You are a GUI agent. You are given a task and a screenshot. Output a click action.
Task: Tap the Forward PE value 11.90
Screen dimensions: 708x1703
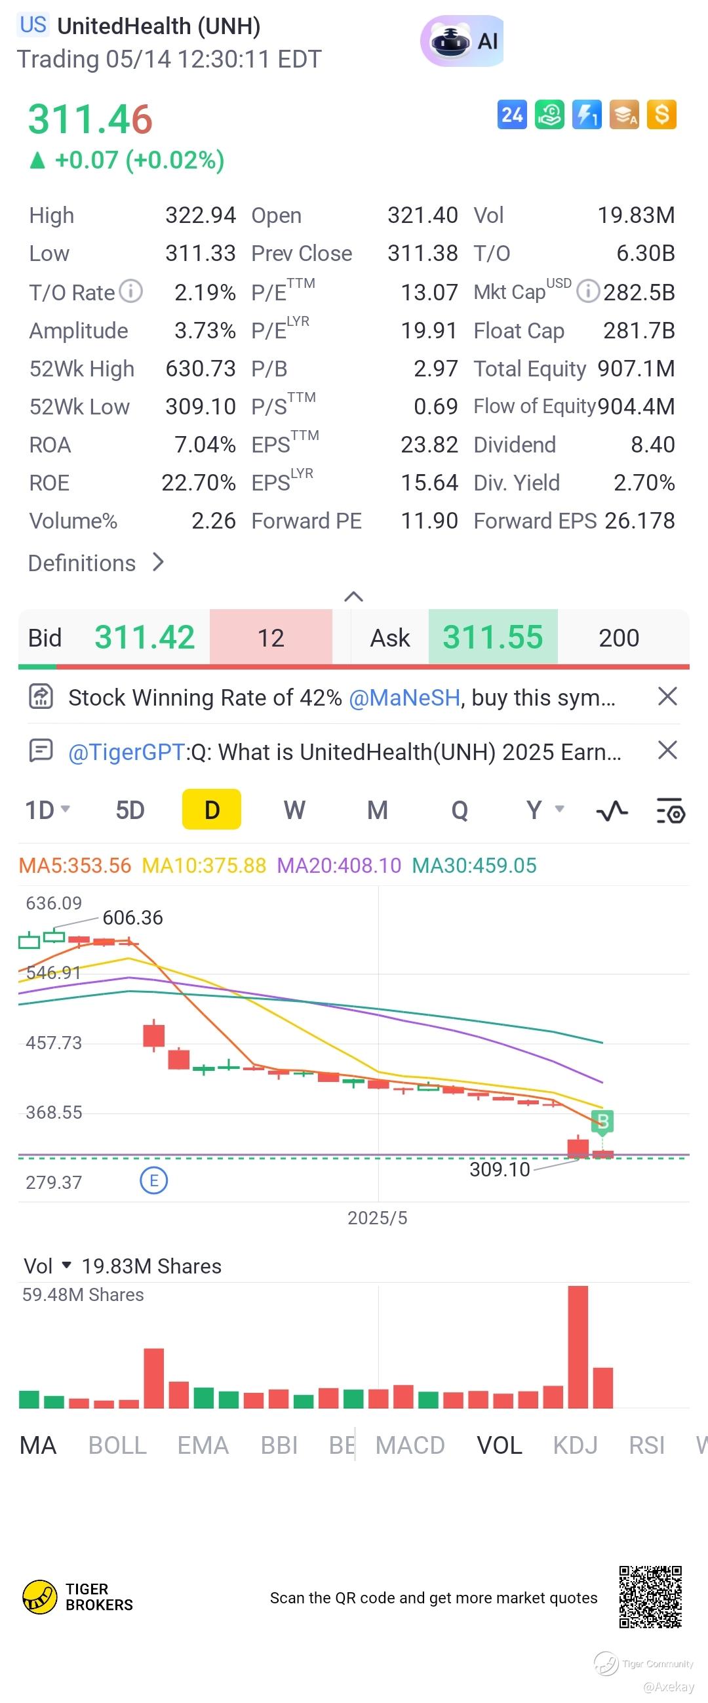(x=429, y=520)
